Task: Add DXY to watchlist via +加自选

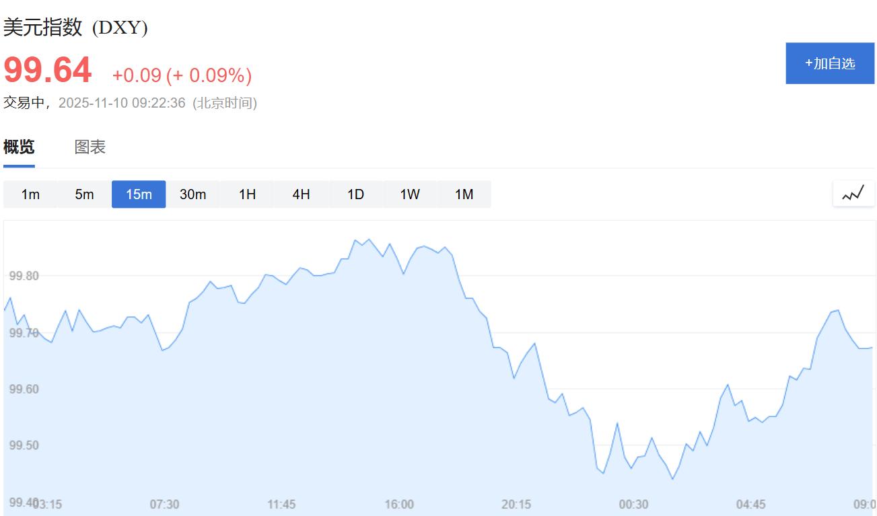Action: pos(830,63)
